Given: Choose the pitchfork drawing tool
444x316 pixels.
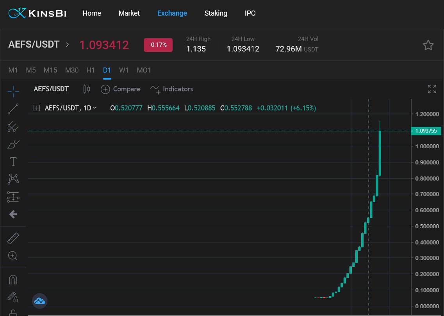Looking at the screenshot, I should coord(13,127).
